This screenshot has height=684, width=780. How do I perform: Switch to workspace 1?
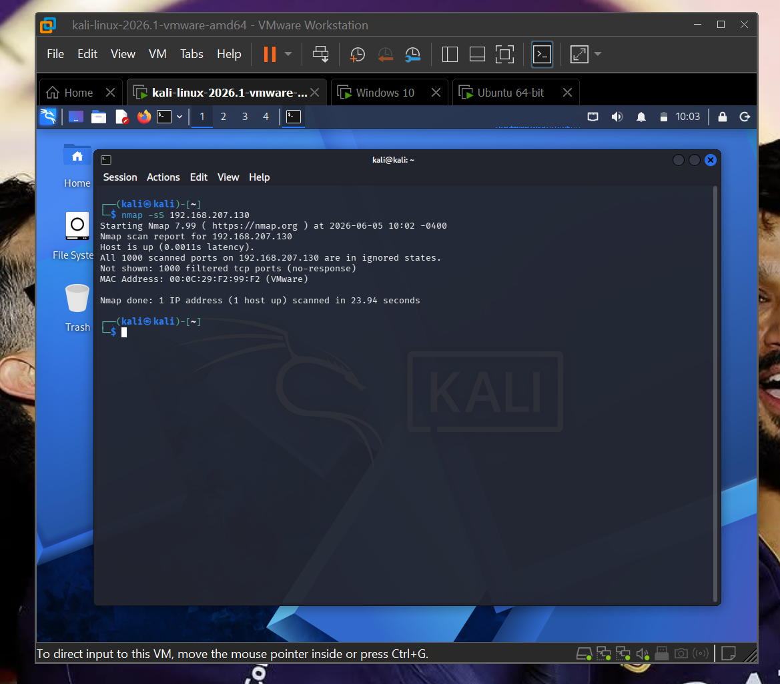tap(202, 117)
